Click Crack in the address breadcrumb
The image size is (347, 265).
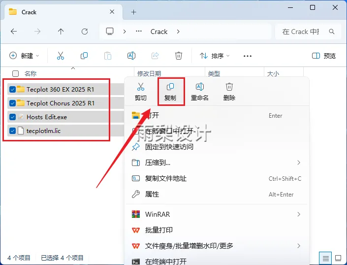159,32
